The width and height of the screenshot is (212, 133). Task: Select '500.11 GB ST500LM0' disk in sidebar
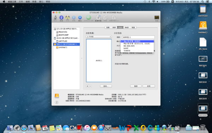(66, 44)
